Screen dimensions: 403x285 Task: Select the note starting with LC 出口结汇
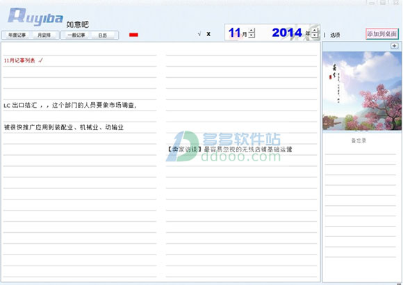70,105
